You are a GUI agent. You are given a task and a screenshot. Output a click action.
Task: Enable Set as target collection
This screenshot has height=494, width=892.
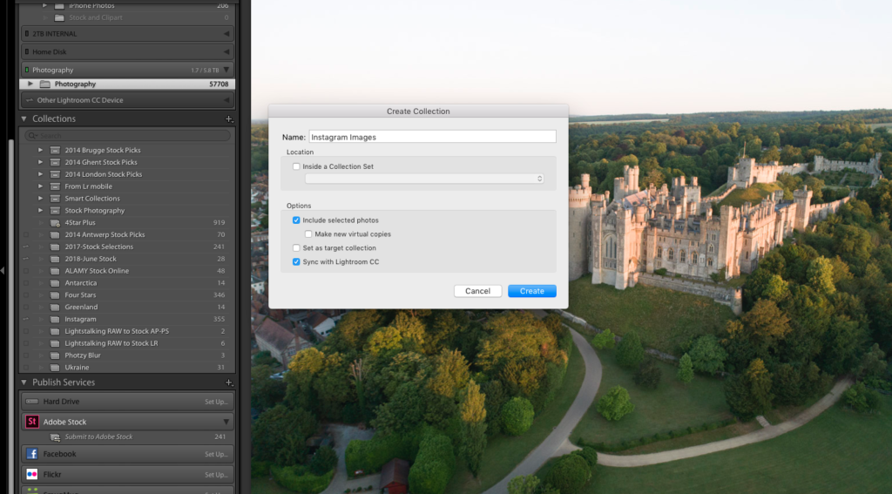pyautogui.click(x=296, y=248)
